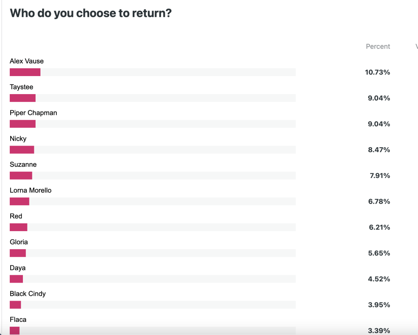Viewport: 418px width, 335px height.
Task: Click the Black Cindy option label
Action: 28,294
